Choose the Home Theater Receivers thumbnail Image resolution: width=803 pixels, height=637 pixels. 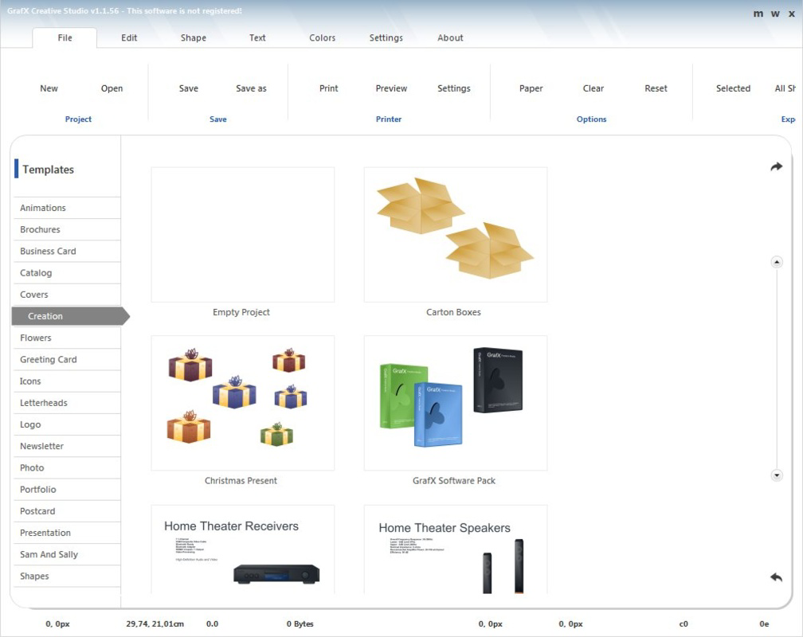click(x=243, y=549)
